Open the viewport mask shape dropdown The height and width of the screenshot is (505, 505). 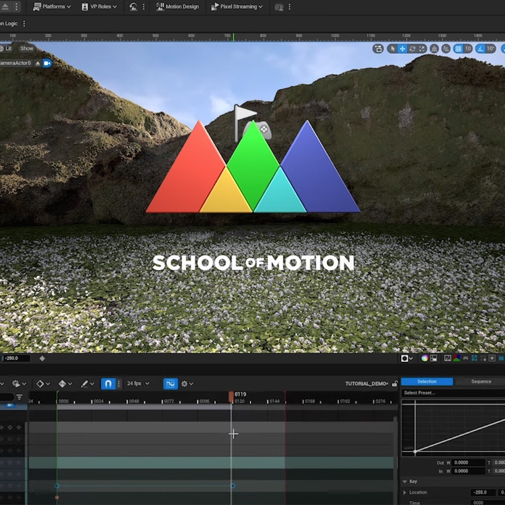(407, 358)
